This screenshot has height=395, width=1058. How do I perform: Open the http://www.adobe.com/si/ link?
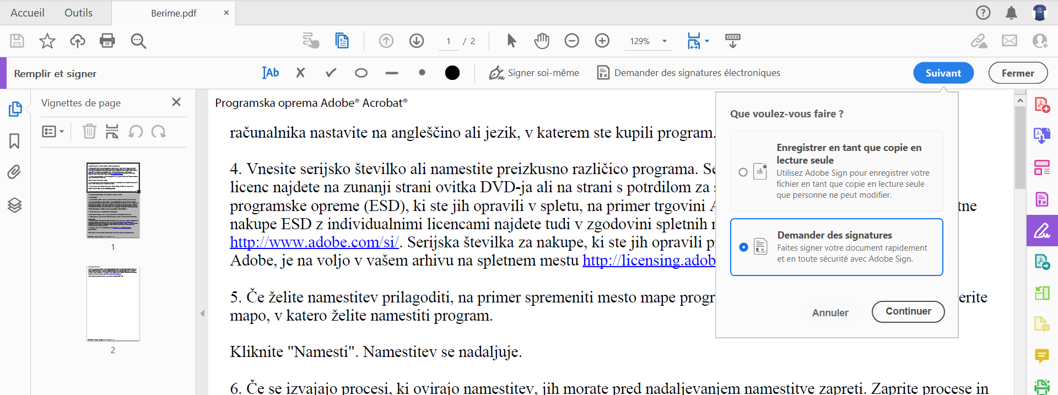[x=314, y=242]
